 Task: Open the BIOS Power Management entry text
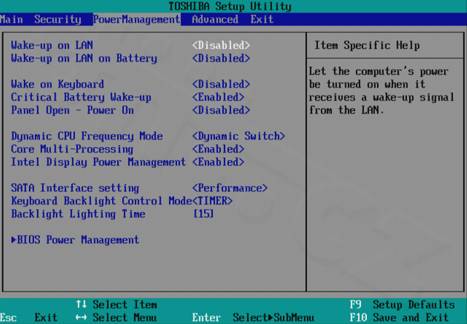click(78, 239)
